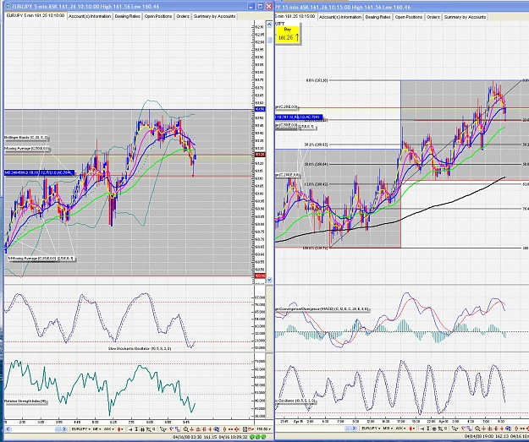The width and height of the screenshot is (529, 442).
Task: Click the blue magnifier chart icon in 5 min toolbar
Action: (217, 429)
